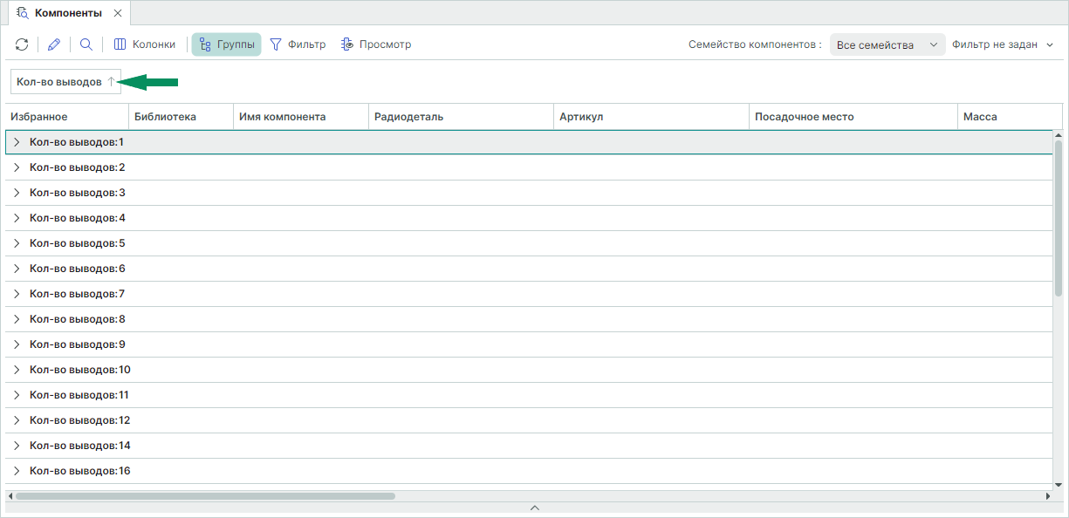Image resolution: width=1069 pixels, height=518 pixels.
Task: Close the Компоненты tab
Action: pos(118,13)
